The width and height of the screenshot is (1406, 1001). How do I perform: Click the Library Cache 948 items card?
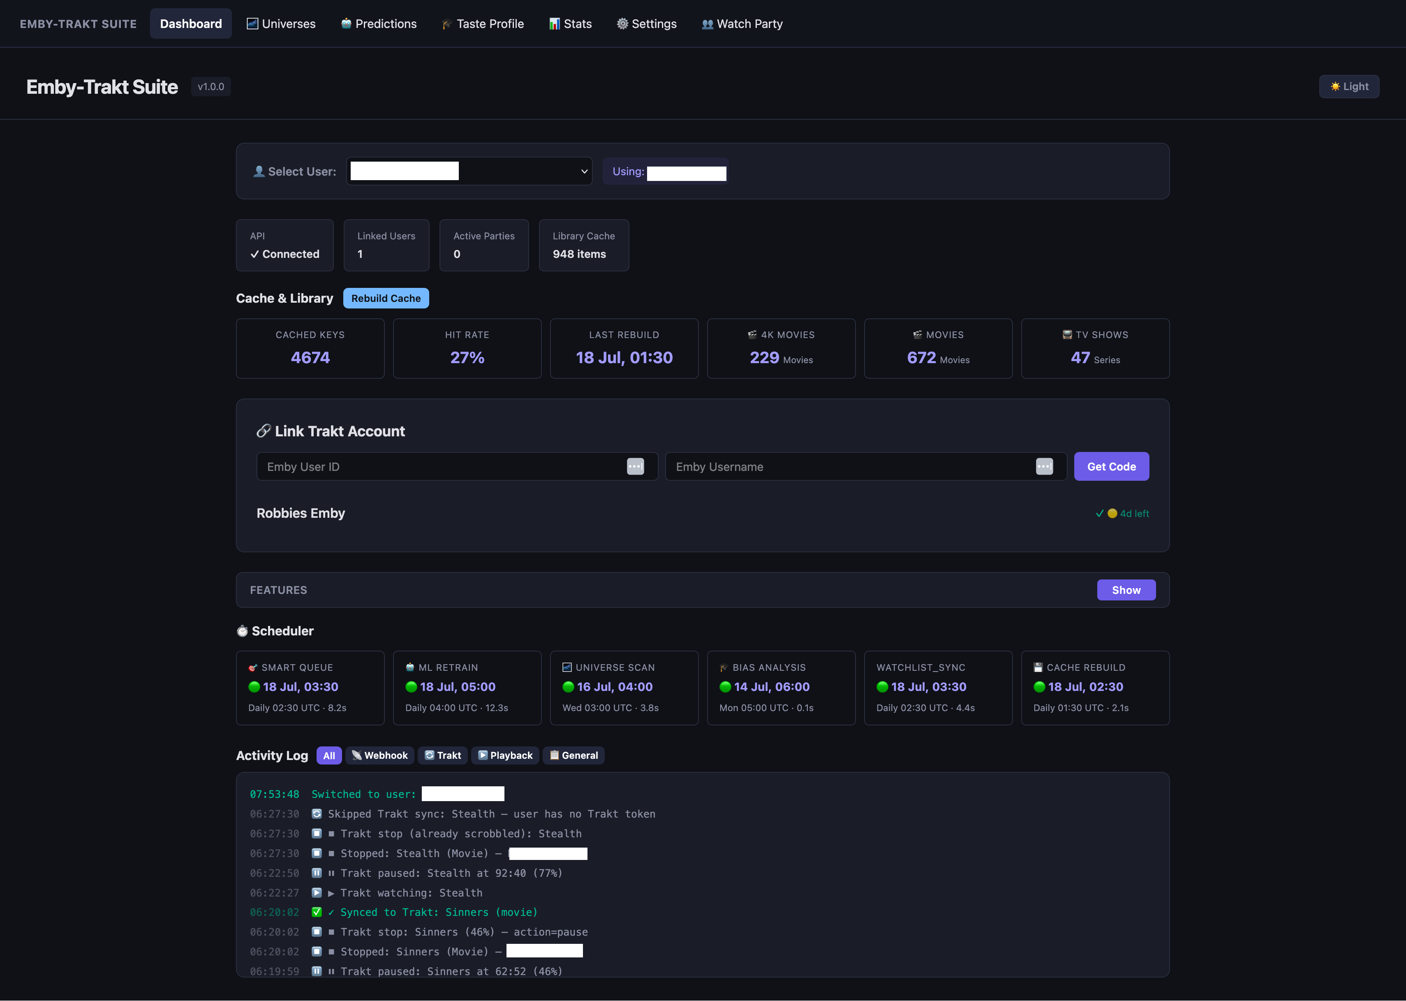point(583,246)
